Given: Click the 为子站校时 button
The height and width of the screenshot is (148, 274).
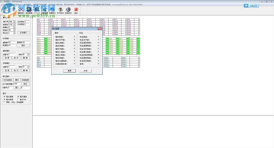Looking at the screenshot, I should (8, 80).
